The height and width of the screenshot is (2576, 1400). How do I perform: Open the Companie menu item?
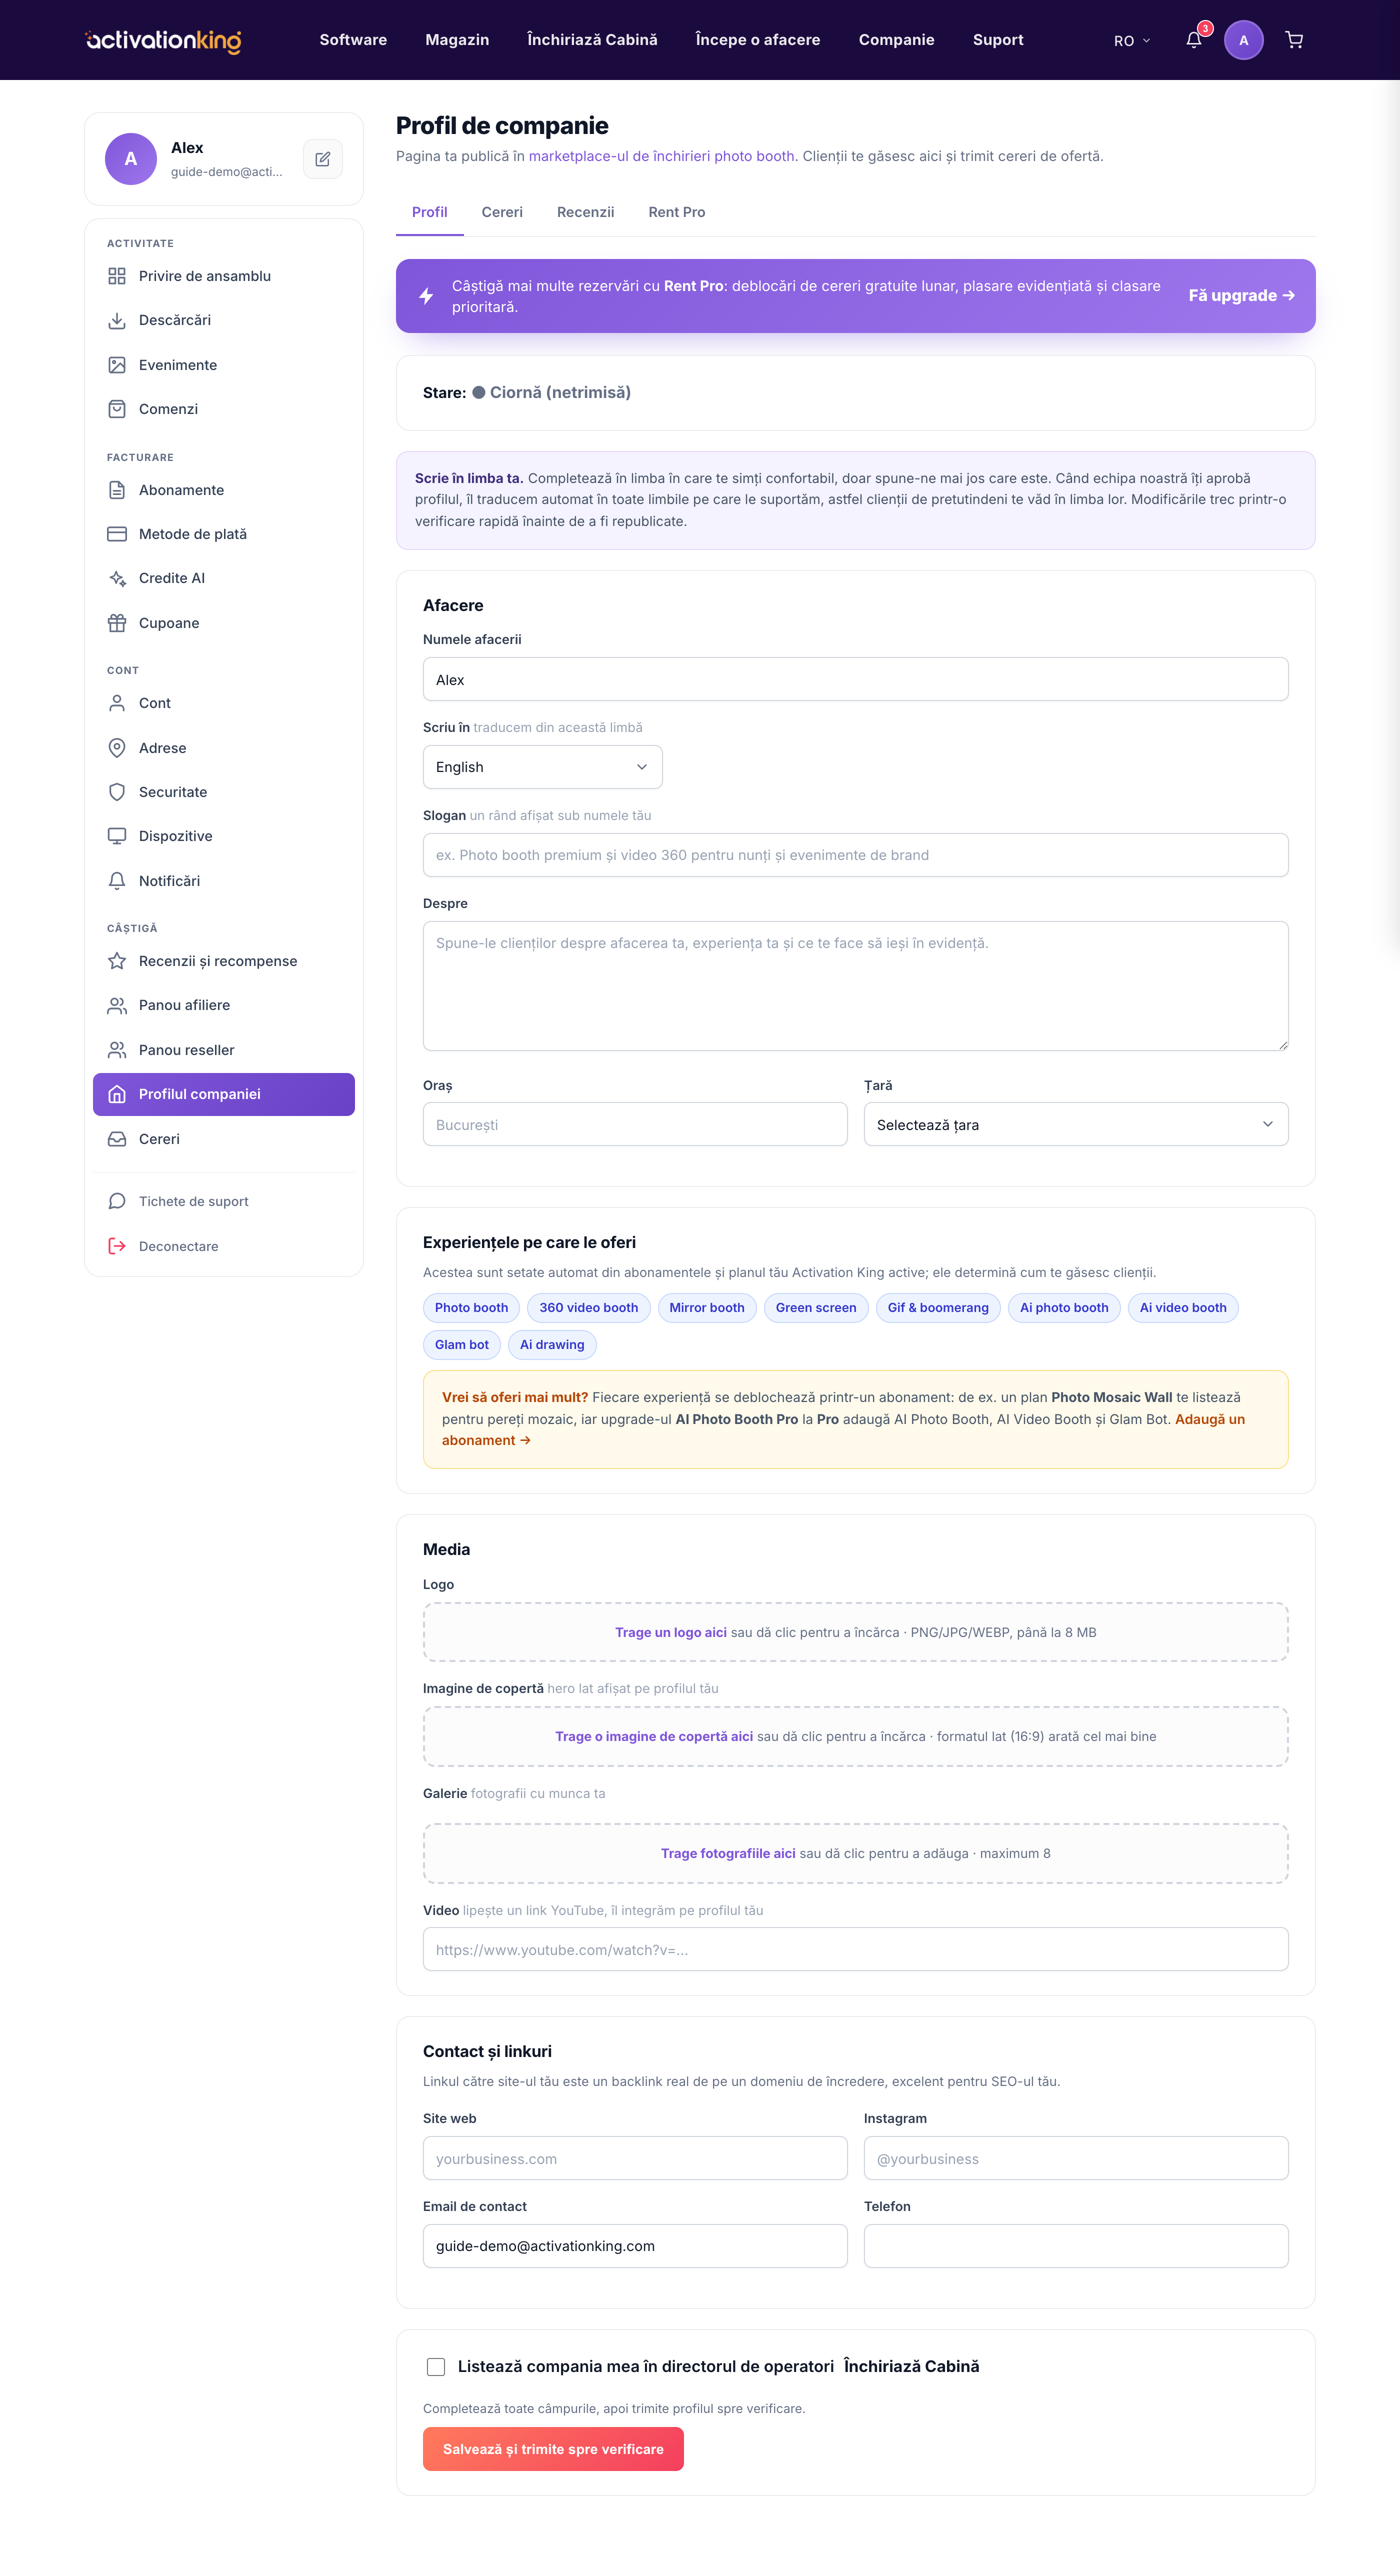[x=896, y=40]
